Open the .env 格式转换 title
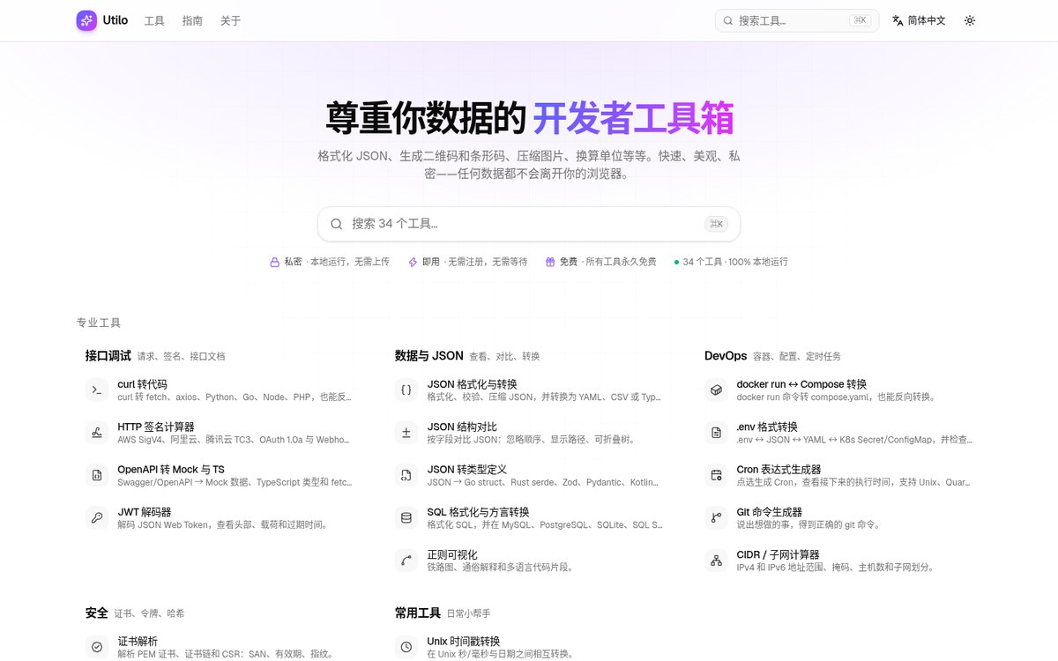1058x661 pixels. [x=767, y=427]
